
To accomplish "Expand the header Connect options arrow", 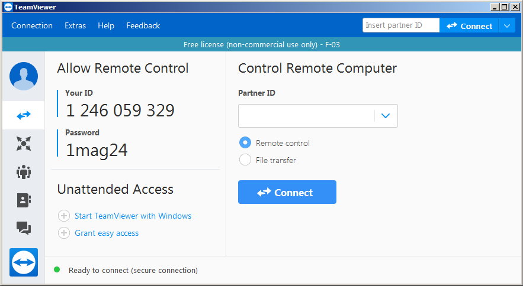I will (507, 25).
